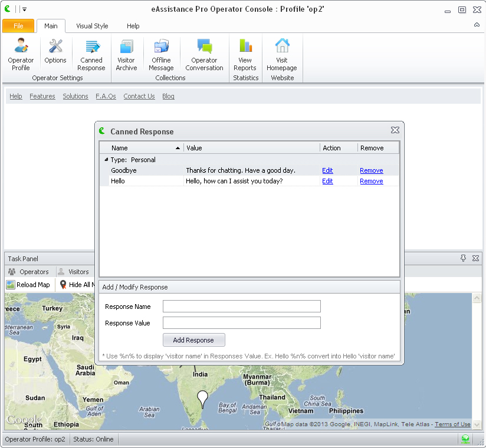The height and width of the screenshot is (448, 486).
Task: Click the Hide All markers button
Action: [x=77, y=285]
